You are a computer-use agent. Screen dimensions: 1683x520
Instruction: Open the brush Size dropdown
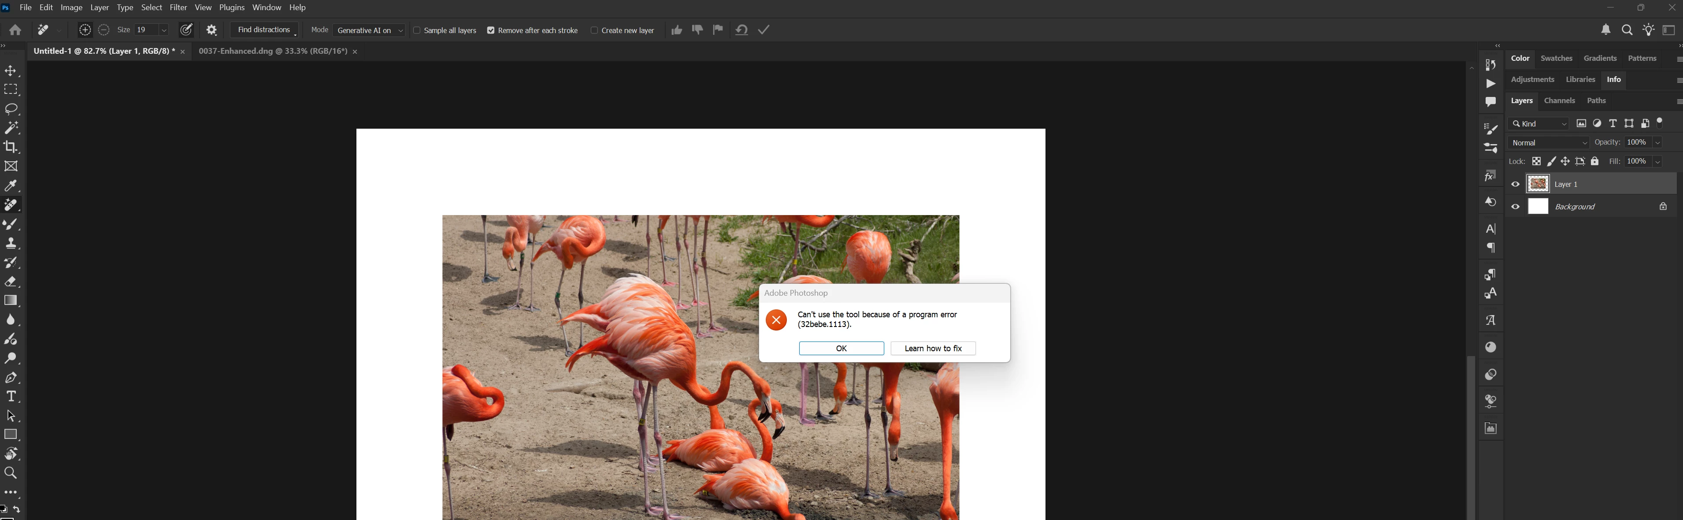164,30
